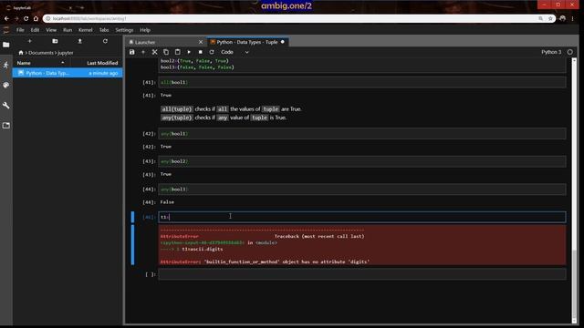The height and width of the screenshot is (328, 584).
Task: Click the kernel status circle indicator
Action: tap(569, 52)
